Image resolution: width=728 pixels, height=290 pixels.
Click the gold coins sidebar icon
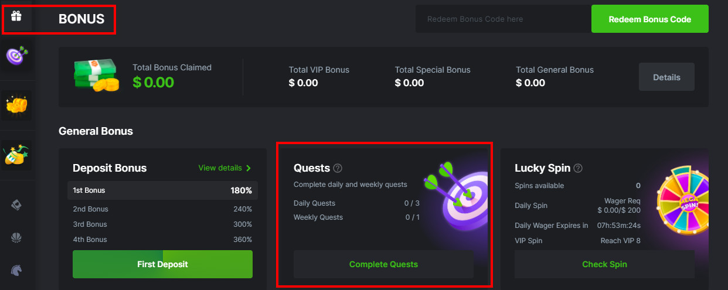16,105
